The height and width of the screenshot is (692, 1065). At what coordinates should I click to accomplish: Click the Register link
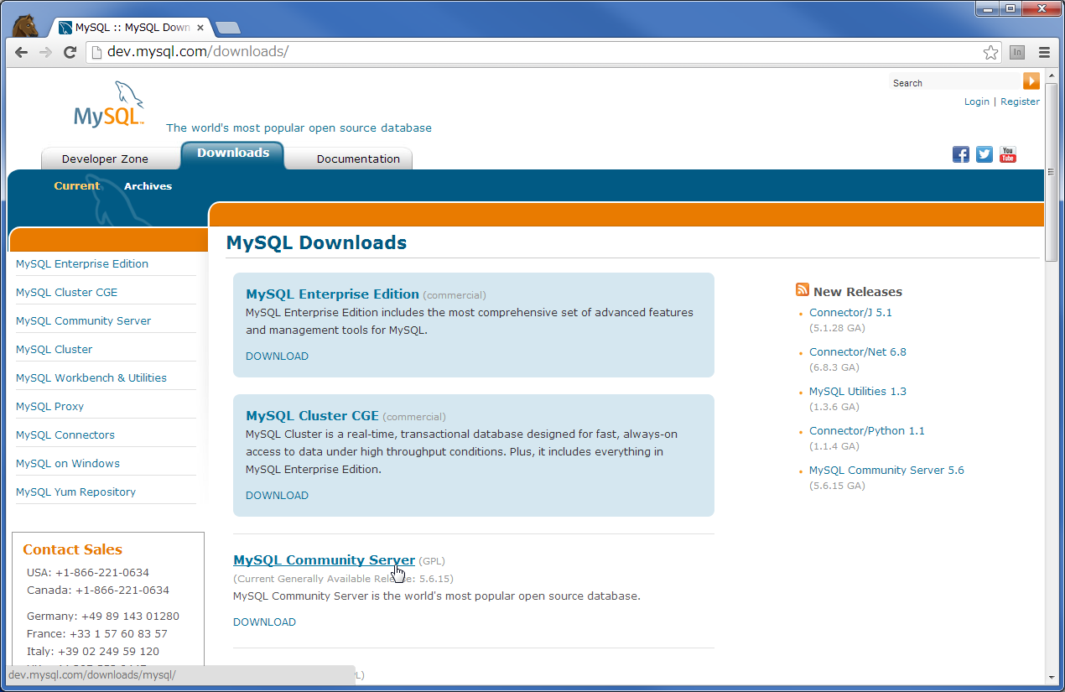coord(1020,101)
